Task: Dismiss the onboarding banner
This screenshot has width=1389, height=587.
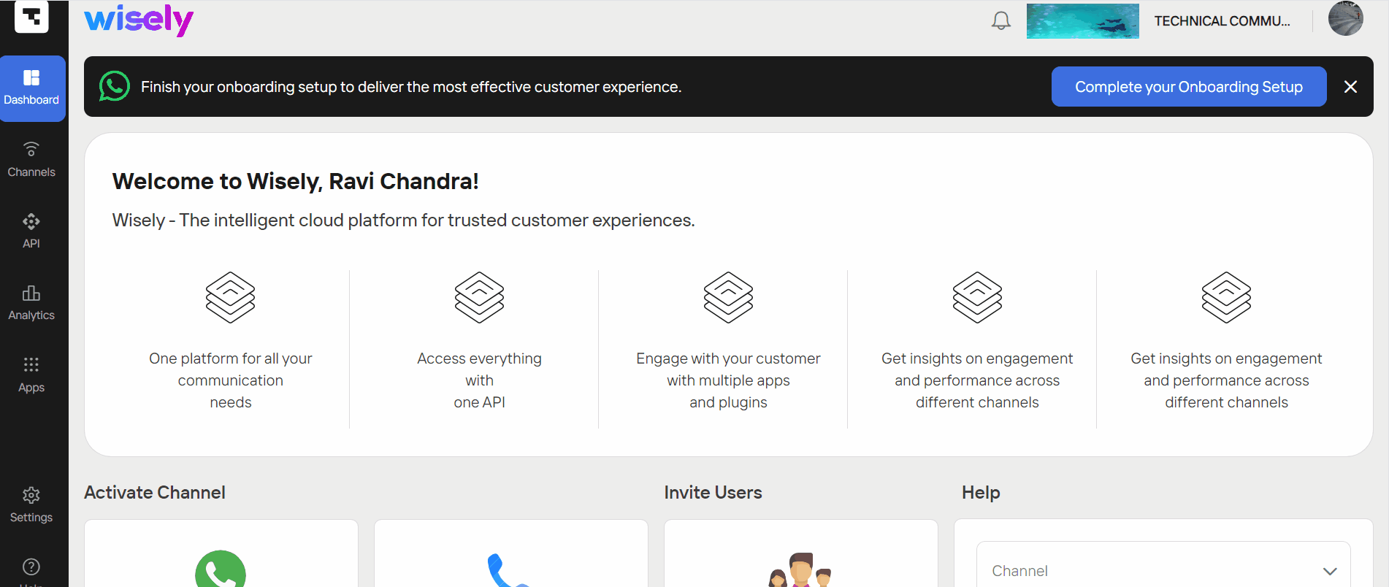Action: point(1351,87)
